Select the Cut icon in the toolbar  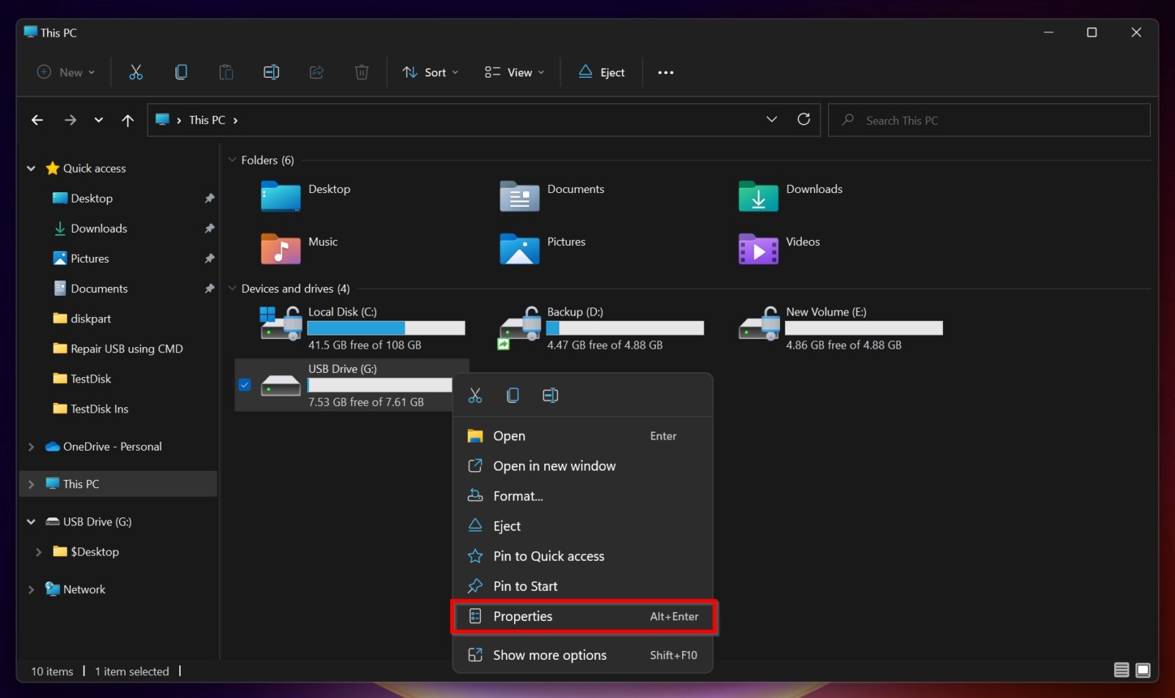pos(135,72)
